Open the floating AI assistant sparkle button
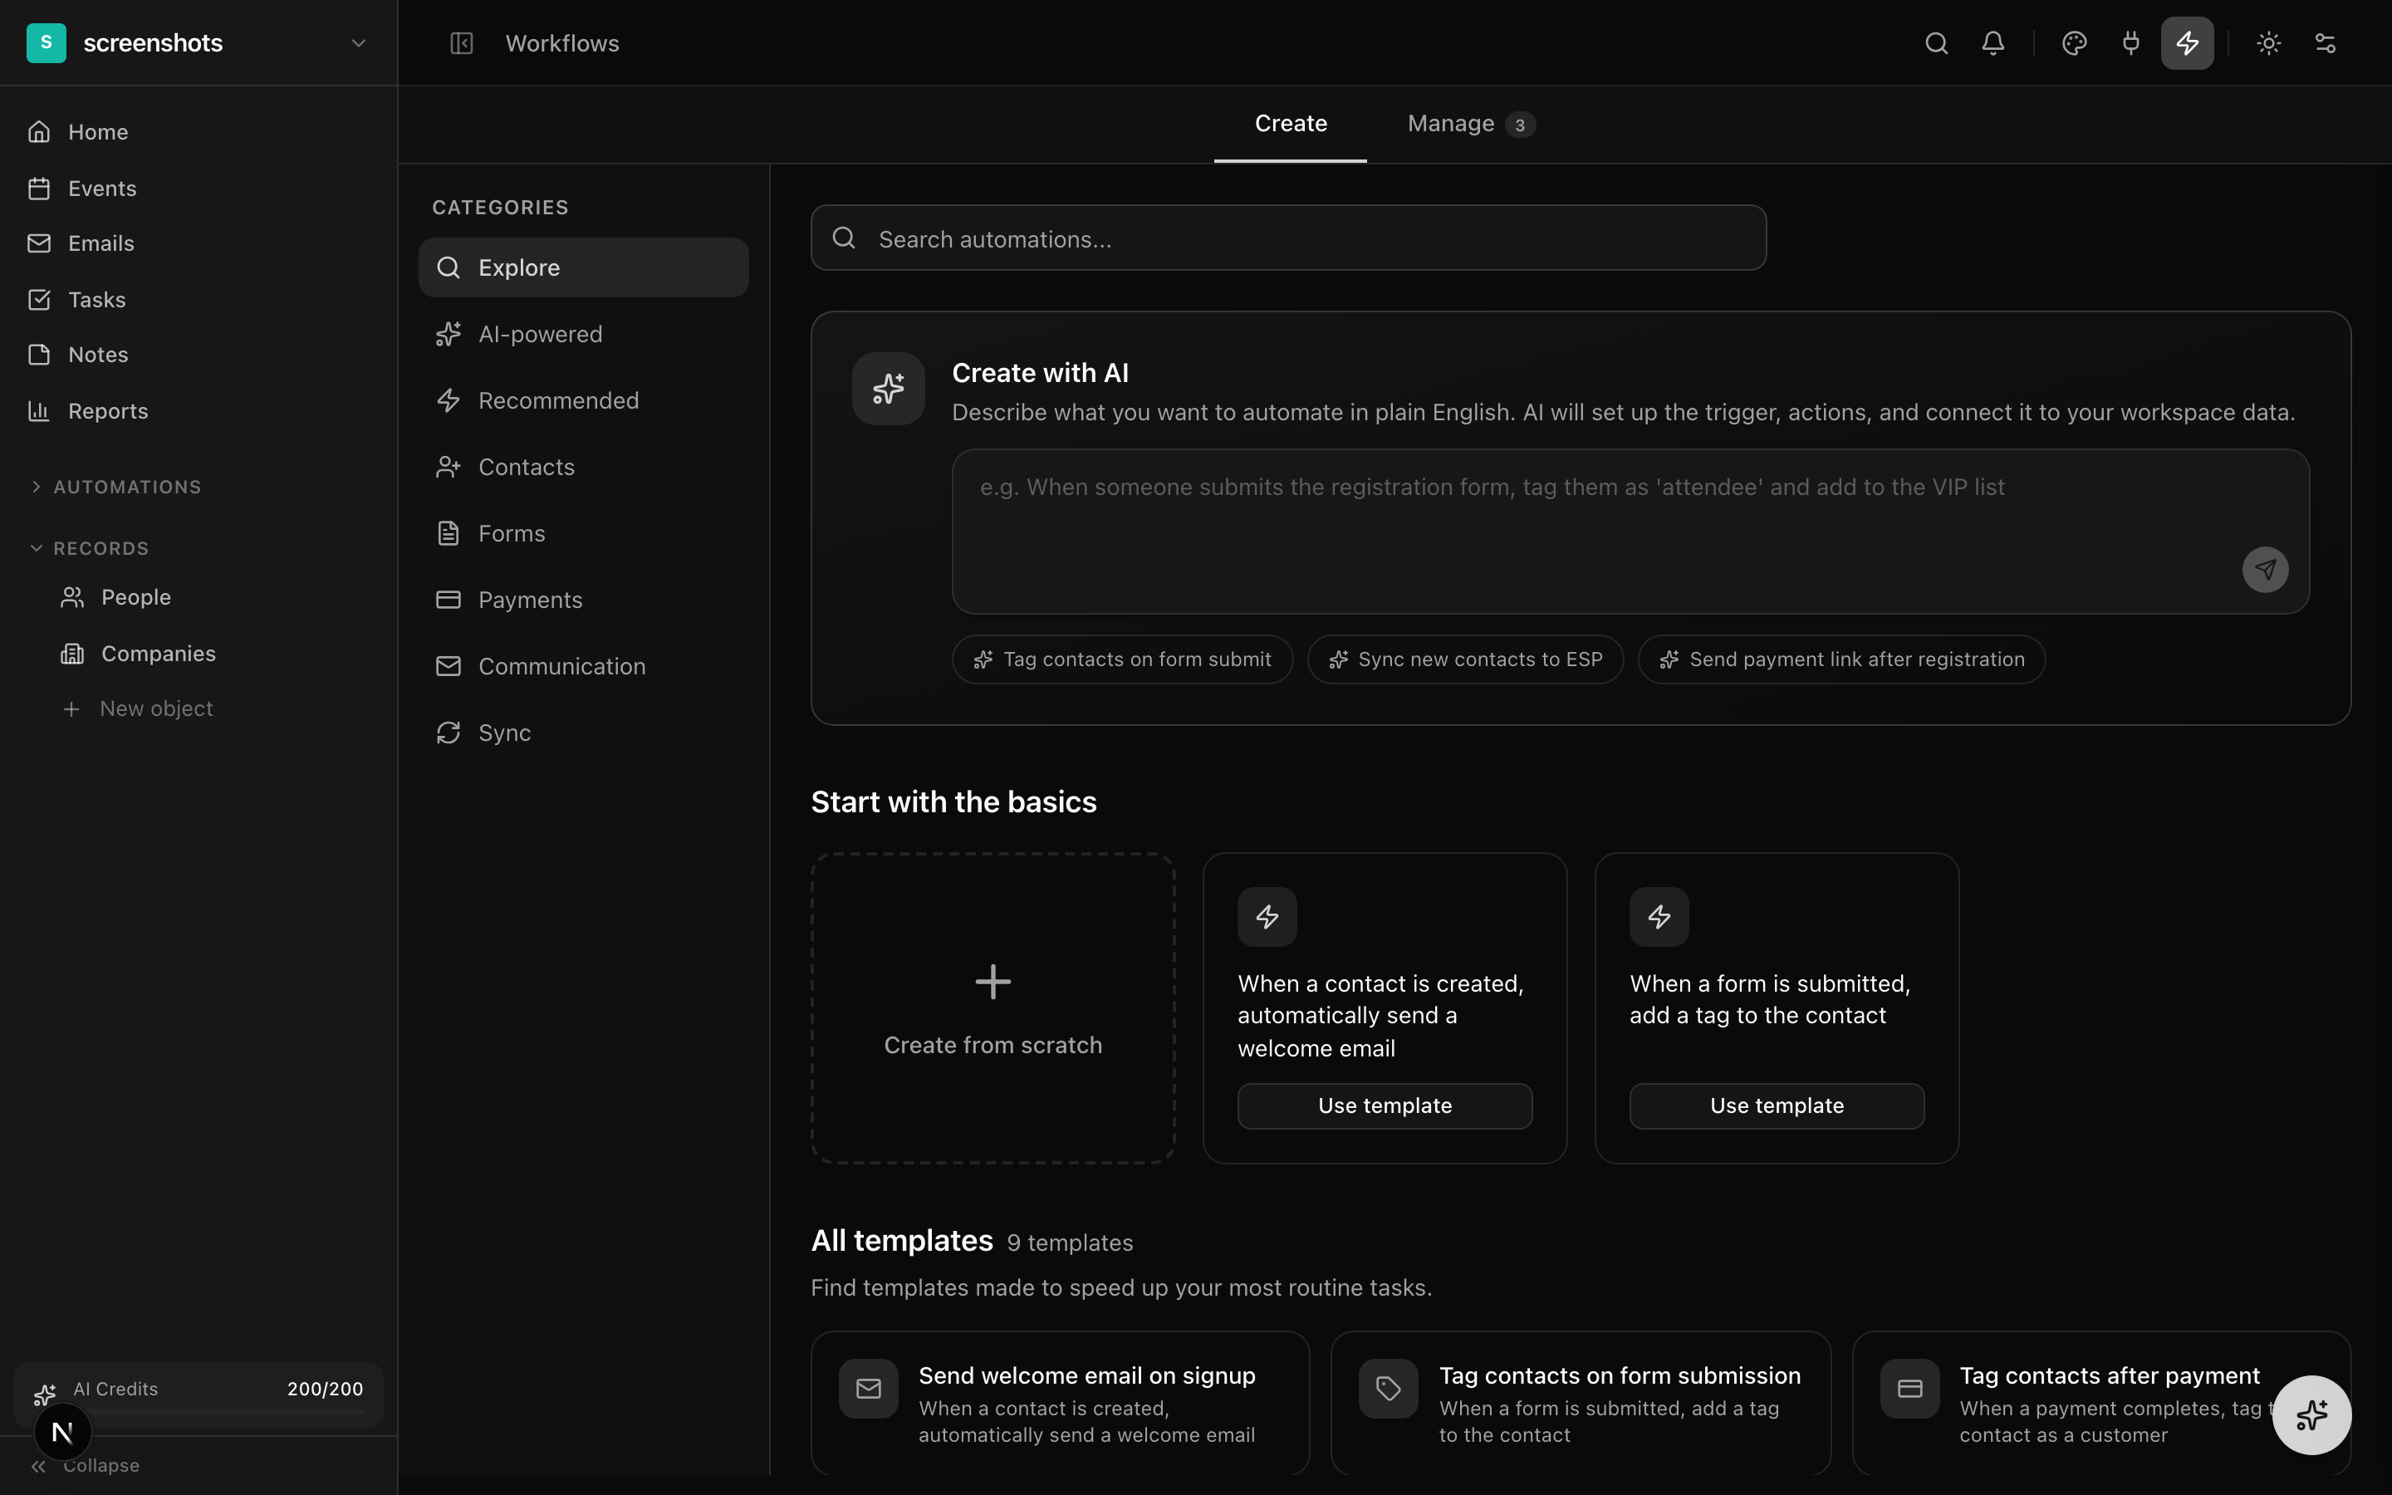Image resolution: width=2392 pixels, height=1495 pixels. tap(2311, 1415)
